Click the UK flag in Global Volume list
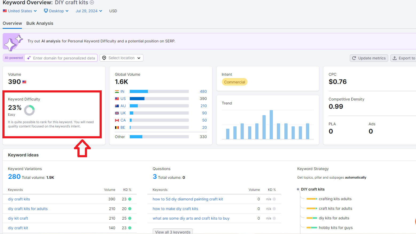The image size is (416, 234). pos(117,113)
